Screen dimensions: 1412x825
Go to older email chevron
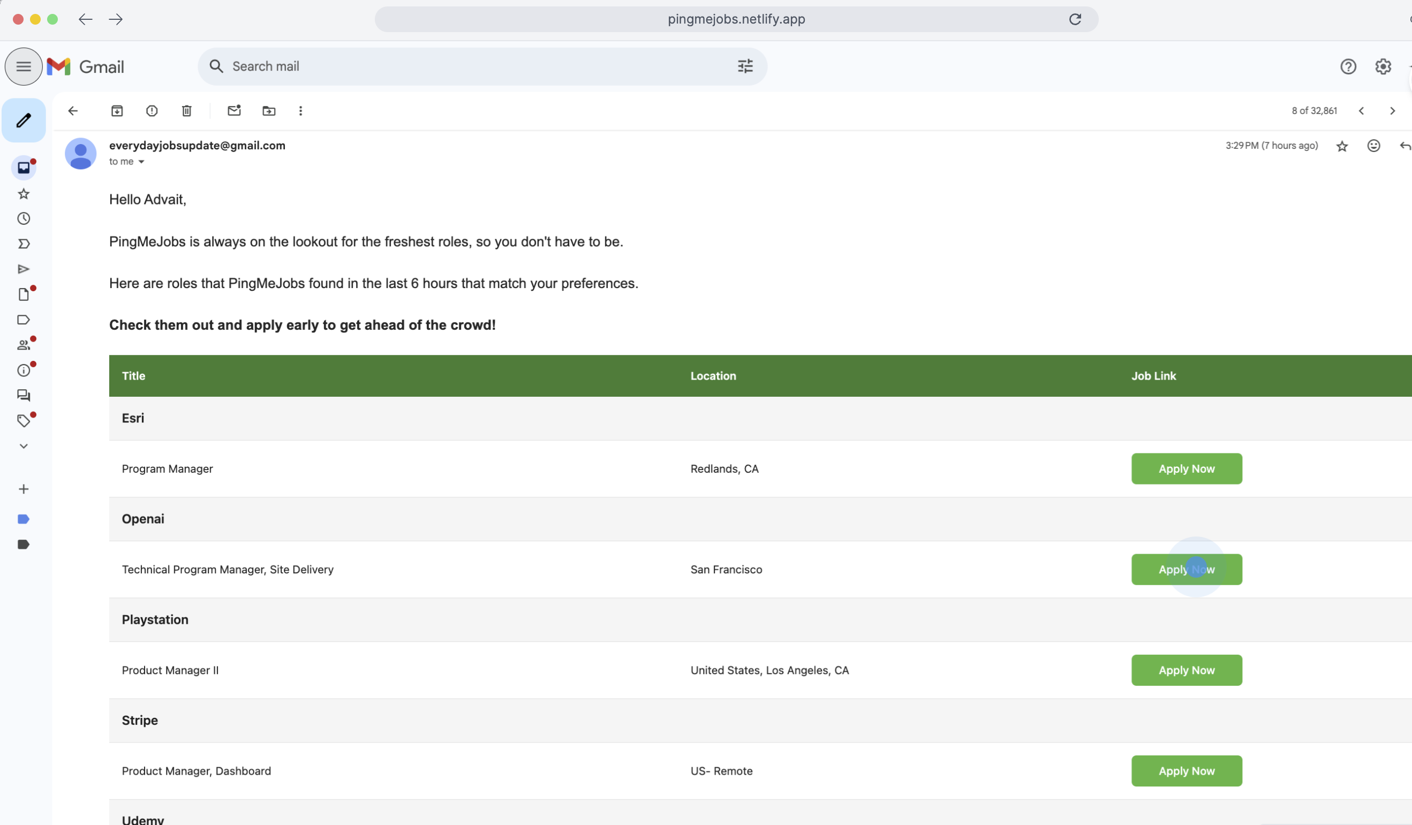point(1392,111)
